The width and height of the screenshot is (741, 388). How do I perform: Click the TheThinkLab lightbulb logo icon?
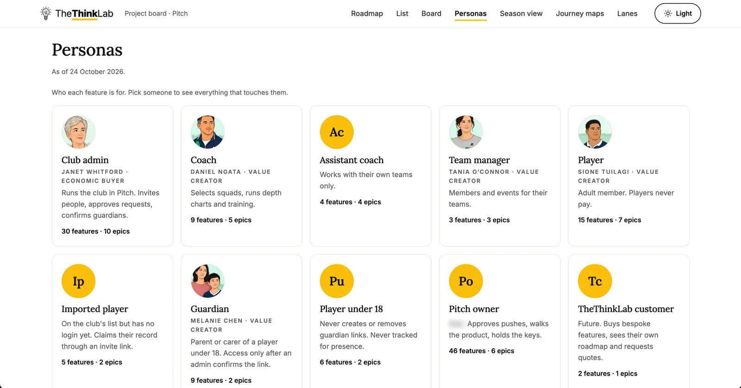pyautogui.click(x=45, y=13)
